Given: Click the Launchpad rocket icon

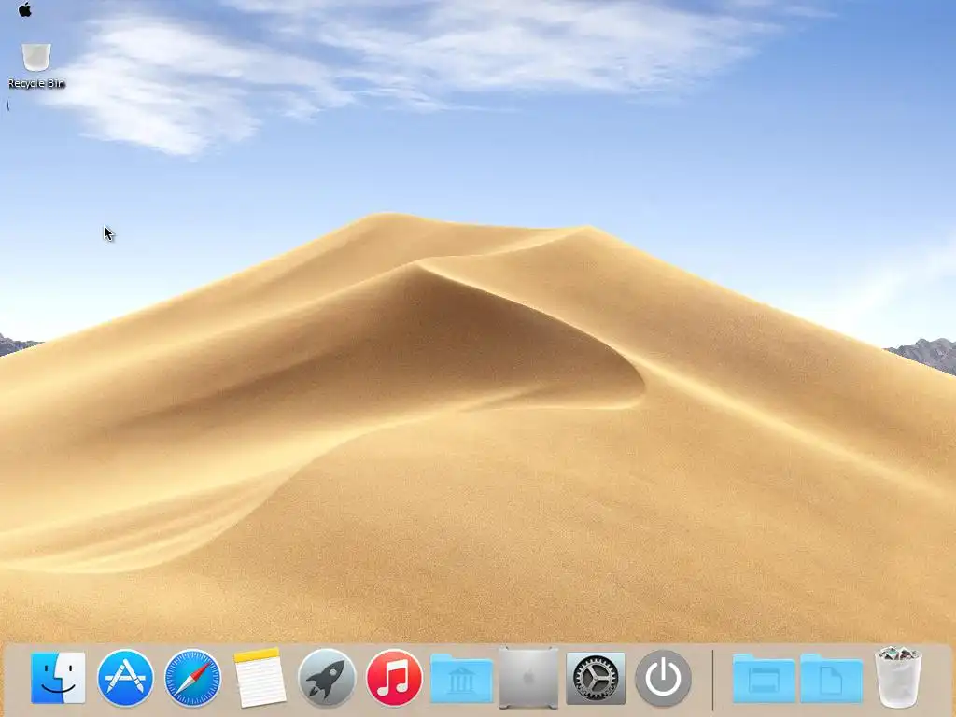Looking at the screenshot, I should 327,678.
